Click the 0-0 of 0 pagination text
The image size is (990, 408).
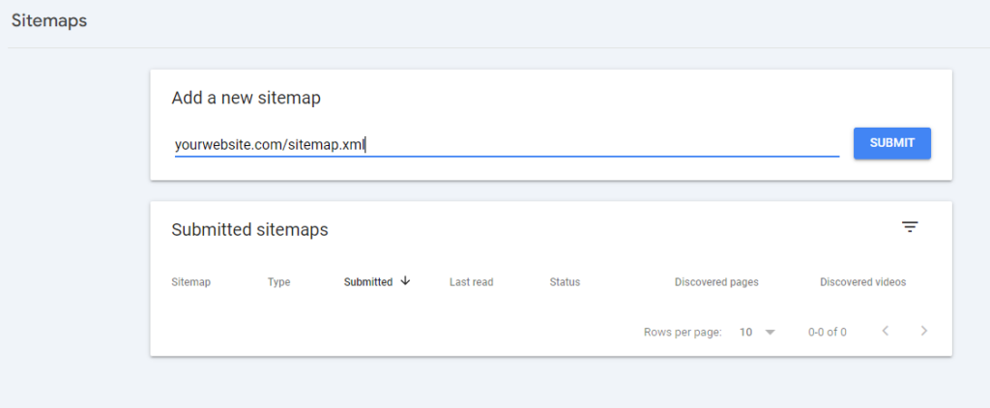tap(827, 332)
